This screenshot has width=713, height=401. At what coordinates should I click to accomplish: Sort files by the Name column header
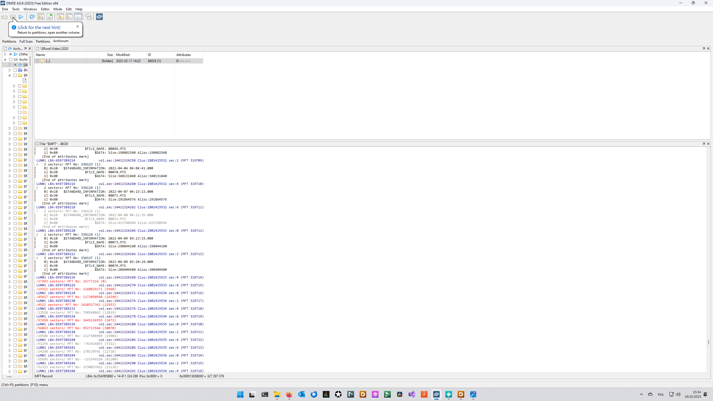[x=60, y=55]
